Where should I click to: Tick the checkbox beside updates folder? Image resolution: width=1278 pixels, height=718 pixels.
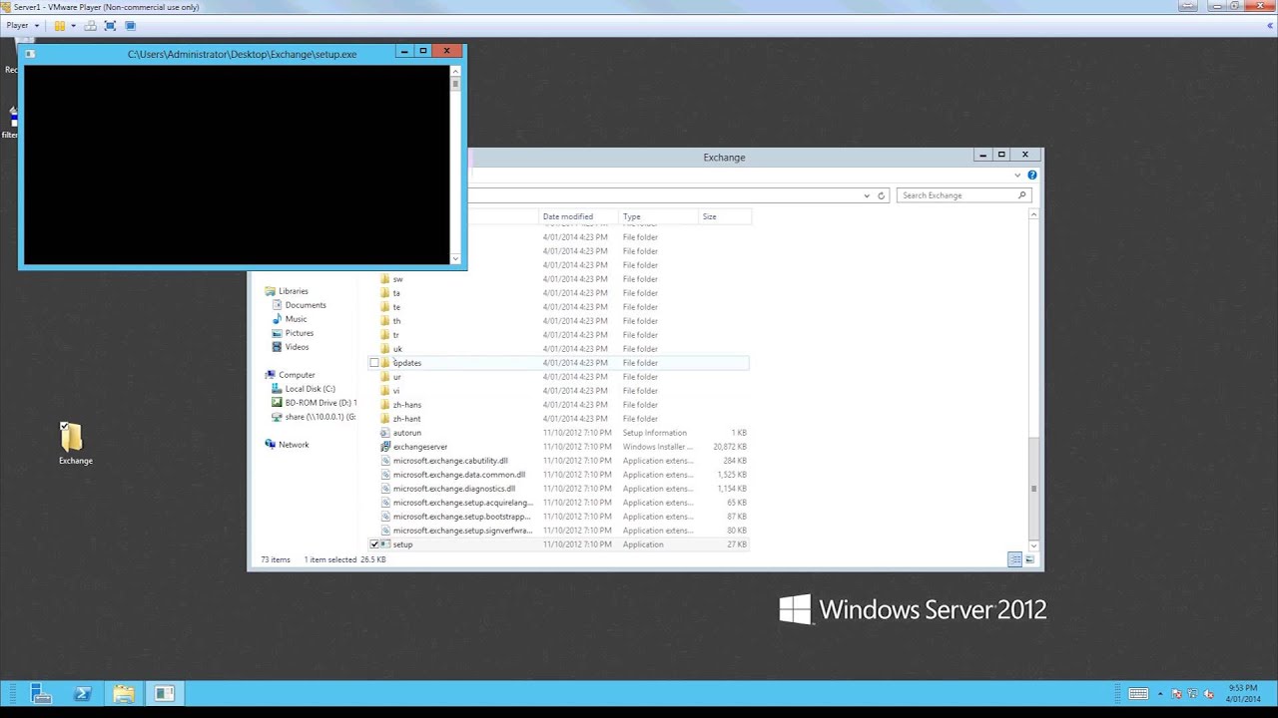coord(374,363)
